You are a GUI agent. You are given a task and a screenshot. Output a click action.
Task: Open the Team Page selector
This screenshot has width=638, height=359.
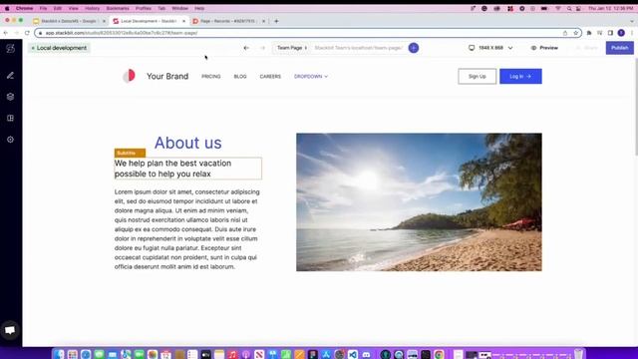[x=292, y=48]
